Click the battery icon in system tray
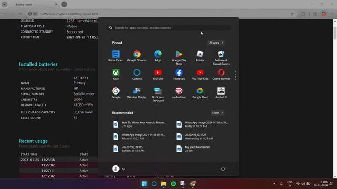Viewport: 337px width, 189px height. click(309, 184)
